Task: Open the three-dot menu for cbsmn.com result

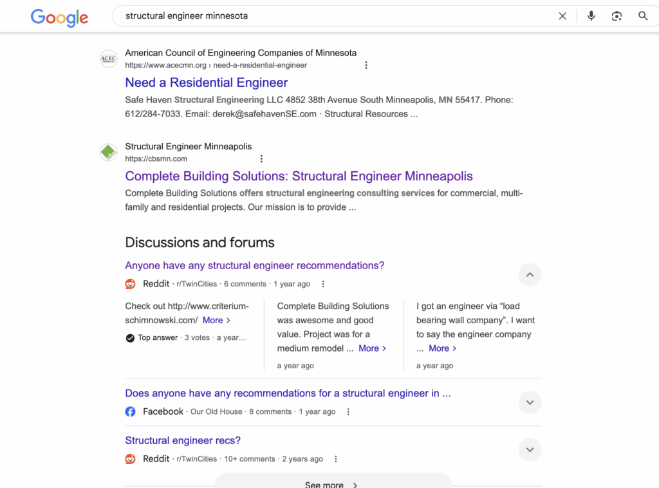Action: point(261,158)
